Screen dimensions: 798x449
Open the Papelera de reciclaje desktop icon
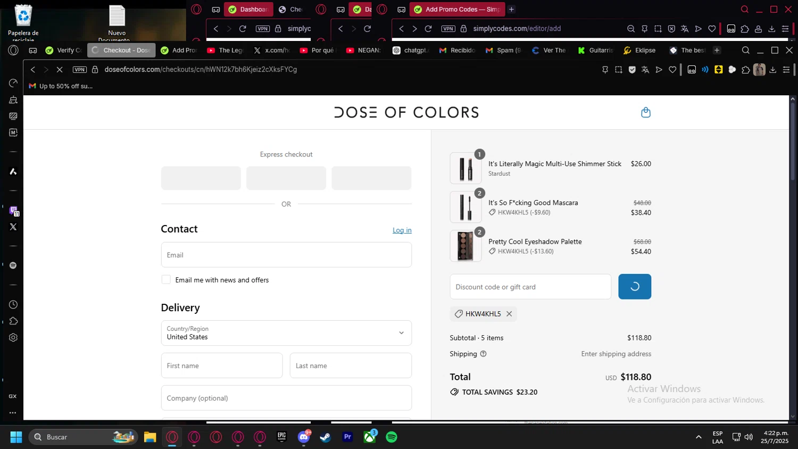click(x=23, y=22)
